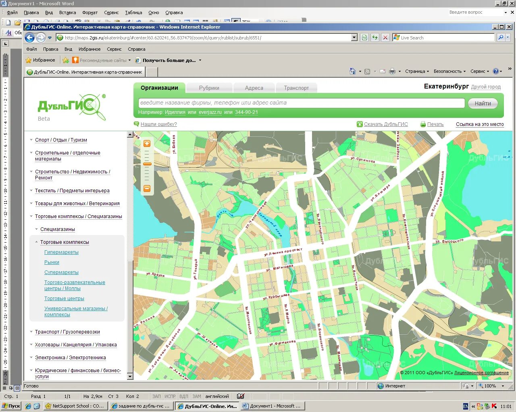Screen dimensions: 516x412
Task: Open the Сервис command bar dropdown
Action: click(480, 71)
